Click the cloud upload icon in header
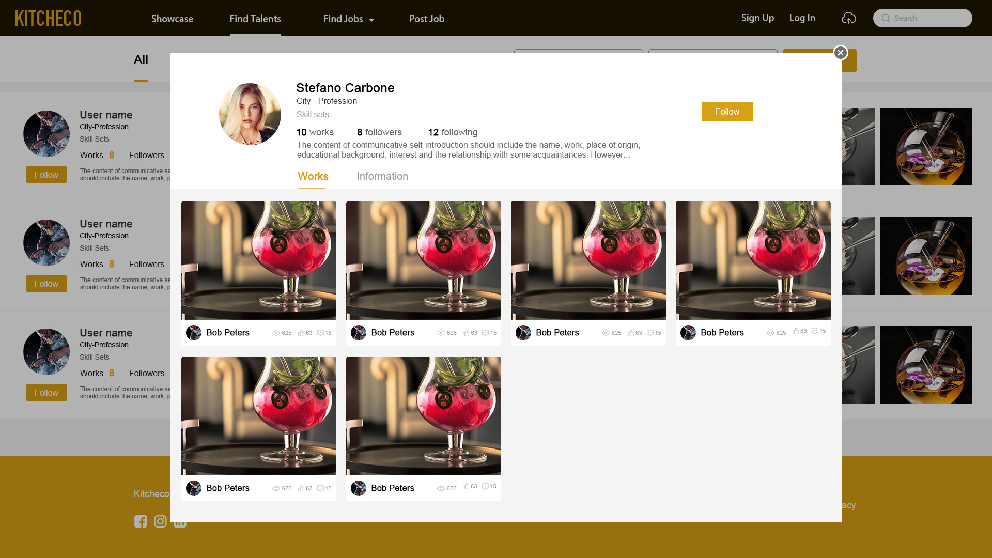Viewport: 992px width, 558px height. 848,19
